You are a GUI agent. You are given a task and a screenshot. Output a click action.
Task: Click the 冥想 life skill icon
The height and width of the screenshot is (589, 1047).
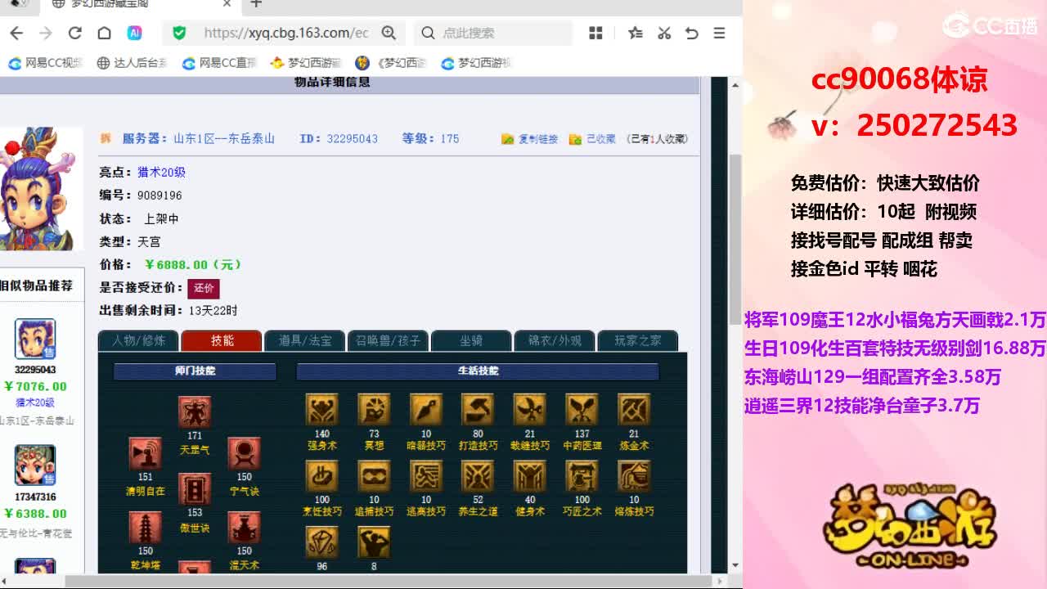click(x=374, y=410)
